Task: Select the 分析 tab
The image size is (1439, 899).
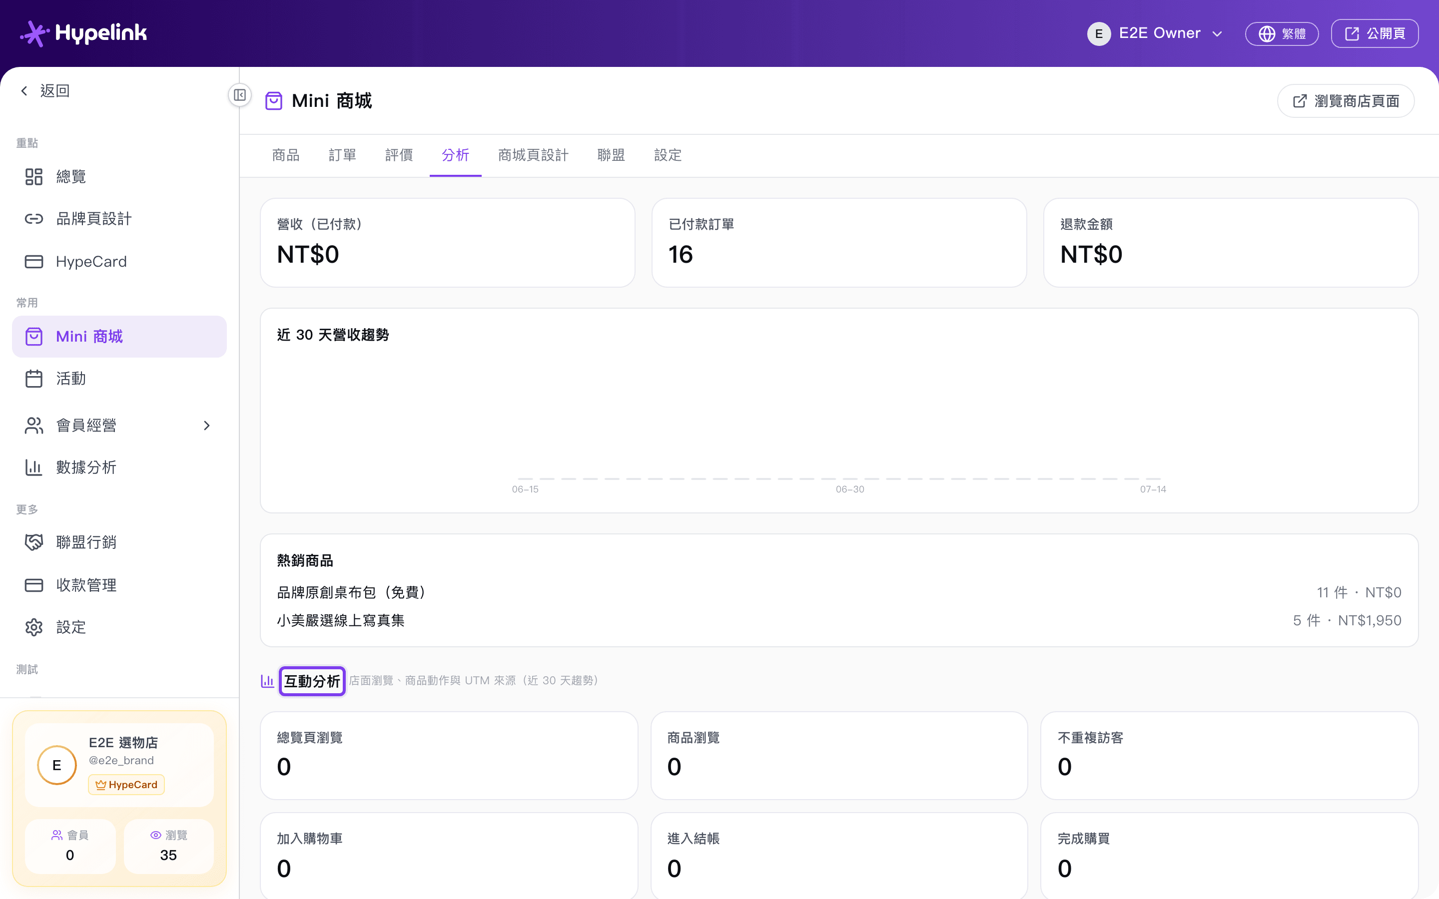Action: 456,155
